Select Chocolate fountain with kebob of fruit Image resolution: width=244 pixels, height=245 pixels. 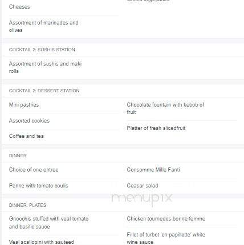[x=165, y=108]
